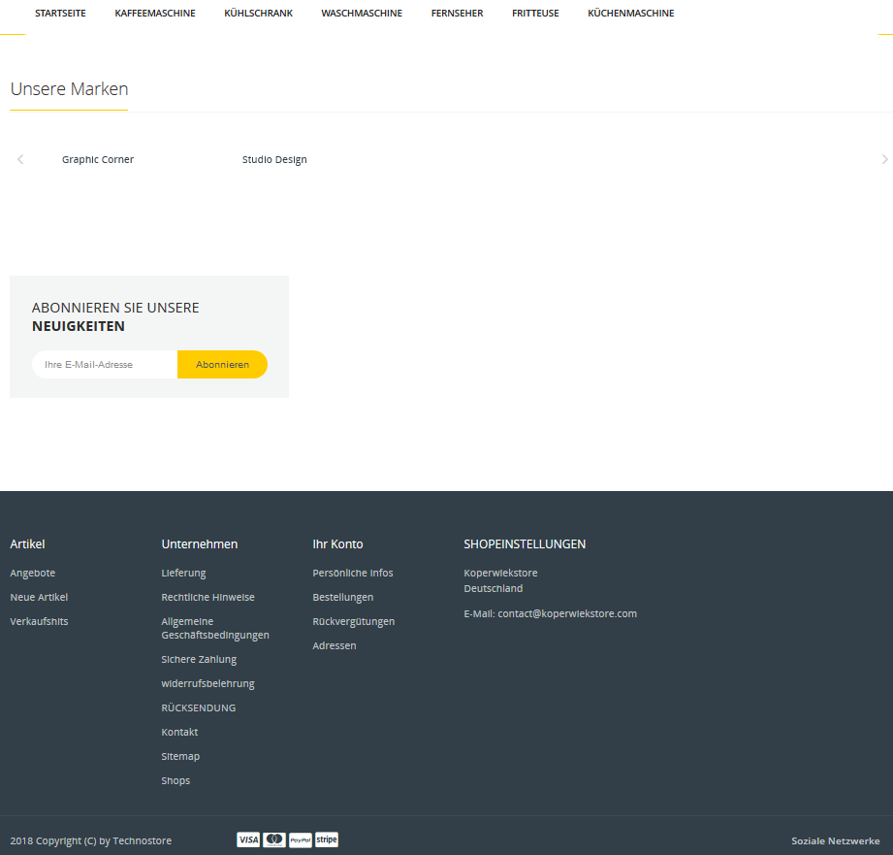Open the widerrufsbelehrung link
Viewport: 893px width, 855px height.
[x=207, y=683]
